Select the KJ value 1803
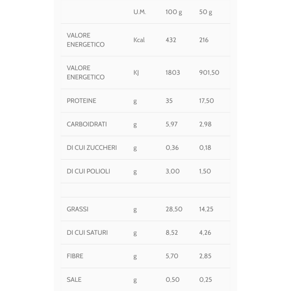Viewport: 291px width, 291px height. coord(173,72)
